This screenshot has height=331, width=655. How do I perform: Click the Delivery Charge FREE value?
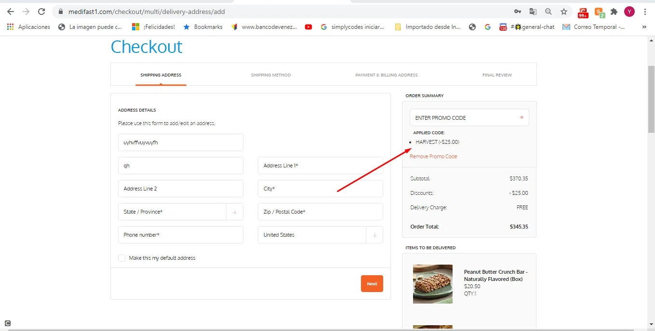coord(522,207)
